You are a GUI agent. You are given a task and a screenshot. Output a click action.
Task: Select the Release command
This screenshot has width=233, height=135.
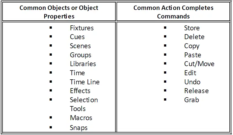[x=197, y=91]
